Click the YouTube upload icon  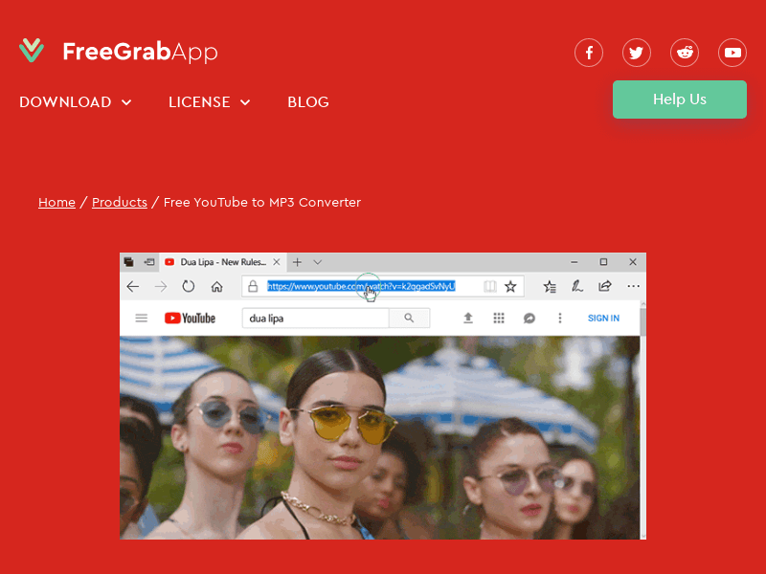[x=468, y=319]
